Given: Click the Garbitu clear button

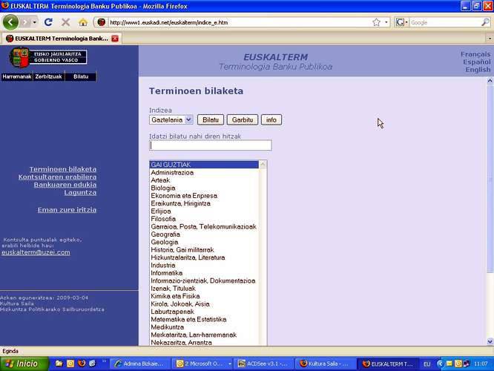Looking at the screenshot, I should pos(243,119).
